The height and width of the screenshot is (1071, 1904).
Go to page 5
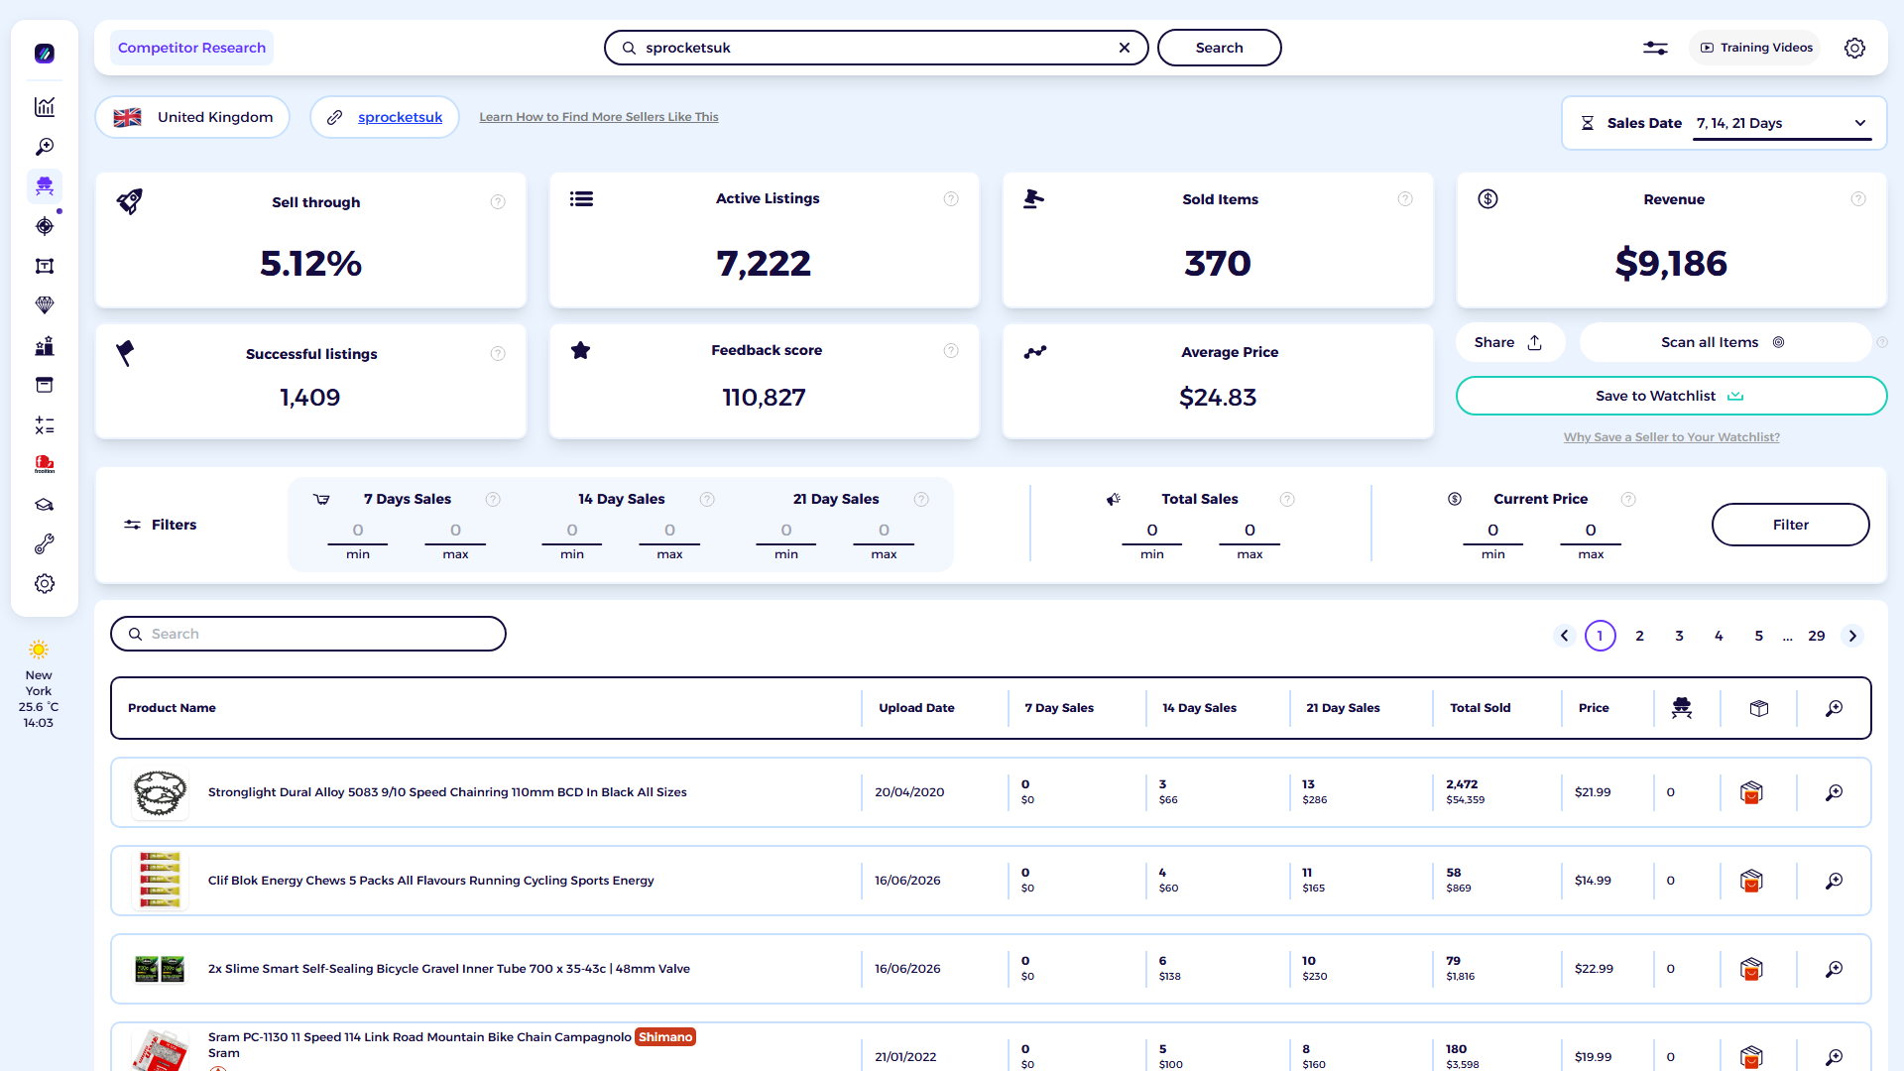[x=1759, y=636]
